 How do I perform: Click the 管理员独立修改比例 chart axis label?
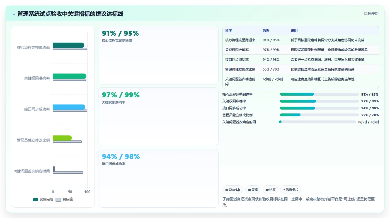coord(33,140)
